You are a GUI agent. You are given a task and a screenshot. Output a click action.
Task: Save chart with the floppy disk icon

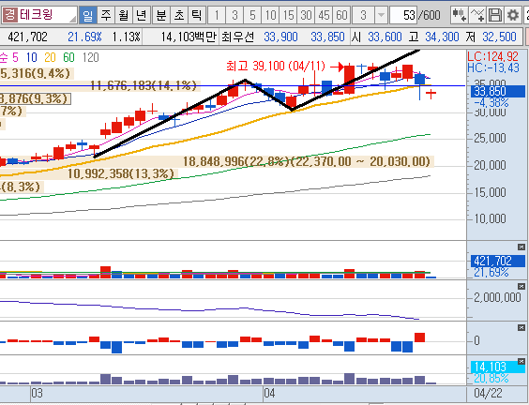495,15
